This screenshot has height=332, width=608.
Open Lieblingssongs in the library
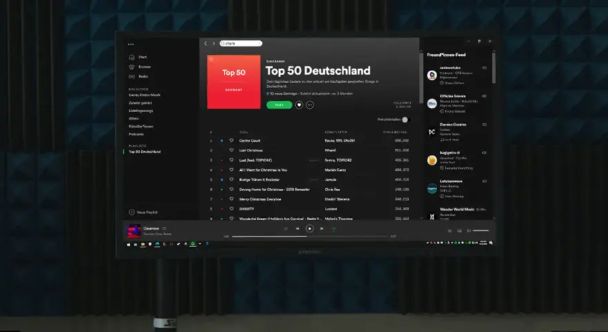141,111
